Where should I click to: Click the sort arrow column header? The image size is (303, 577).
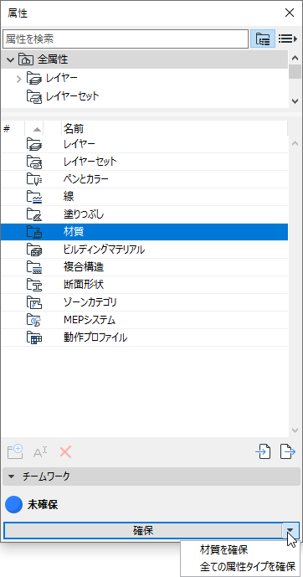(37, 129)
